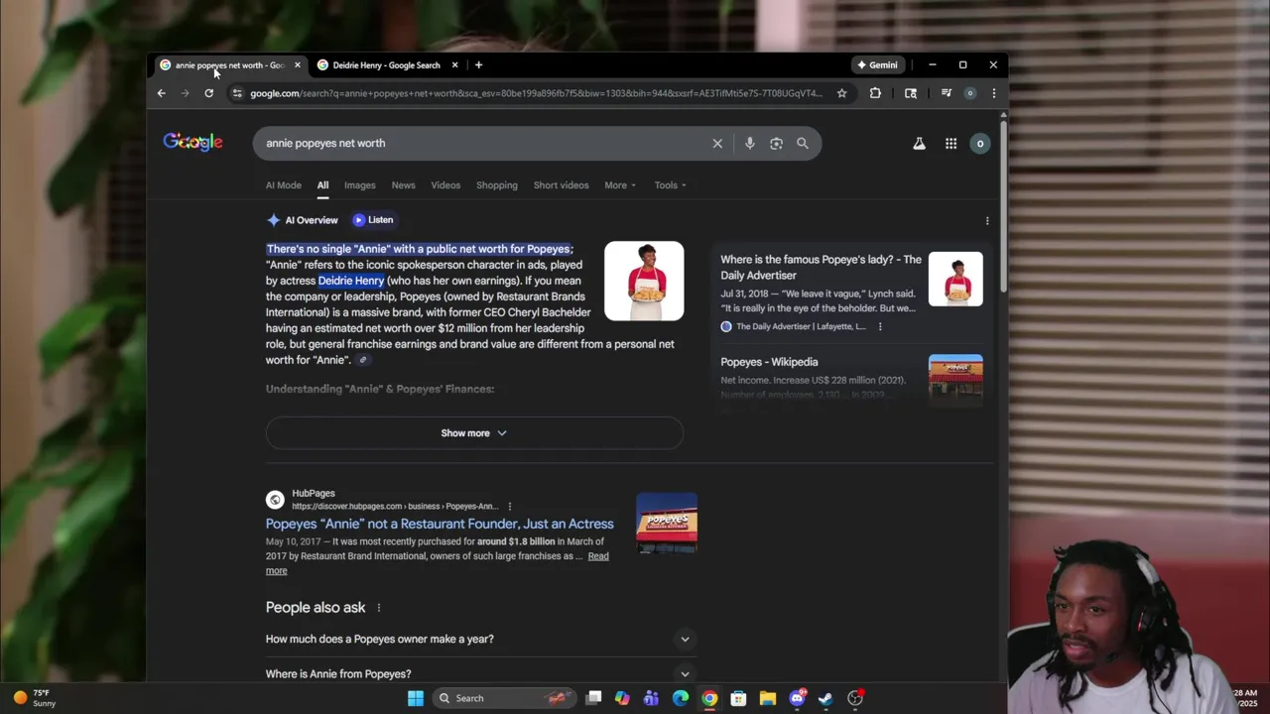The image size is (1270, 714).
Task: Open Search Labs flask icon
Action: pyautogui.click(x=919, y=144)
